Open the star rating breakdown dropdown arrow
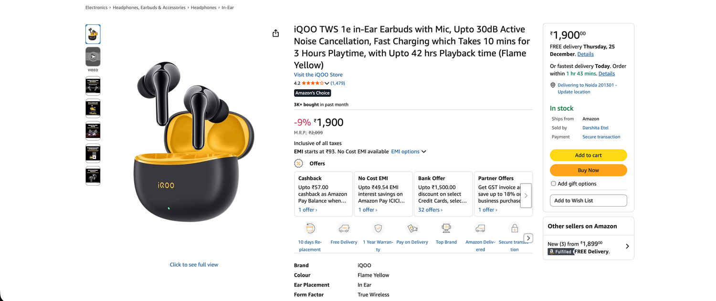The height and width of the screenshot is (301, 716). [x=327, y=83]
